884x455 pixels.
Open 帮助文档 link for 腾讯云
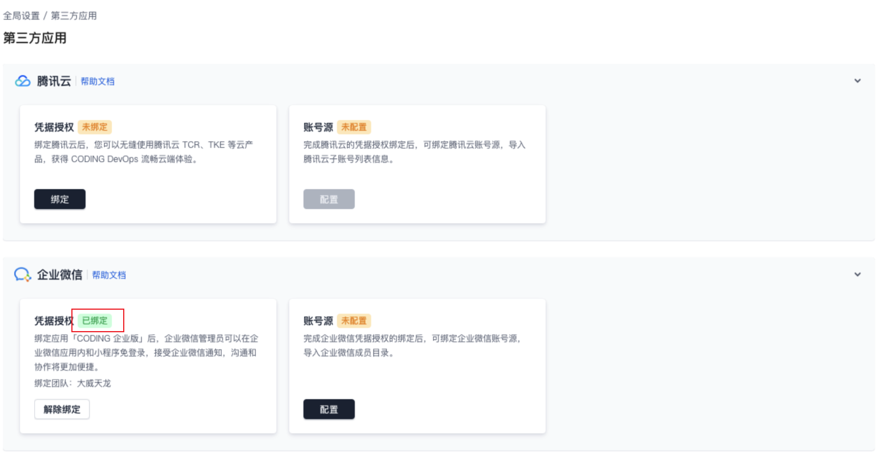coord(98,81)
